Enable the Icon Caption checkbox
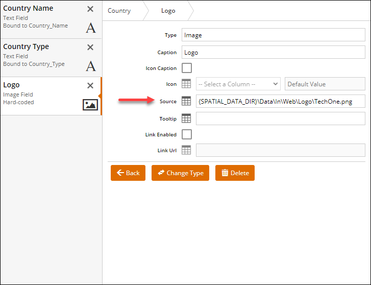This screenshot has height=285, width=371. 187,68
